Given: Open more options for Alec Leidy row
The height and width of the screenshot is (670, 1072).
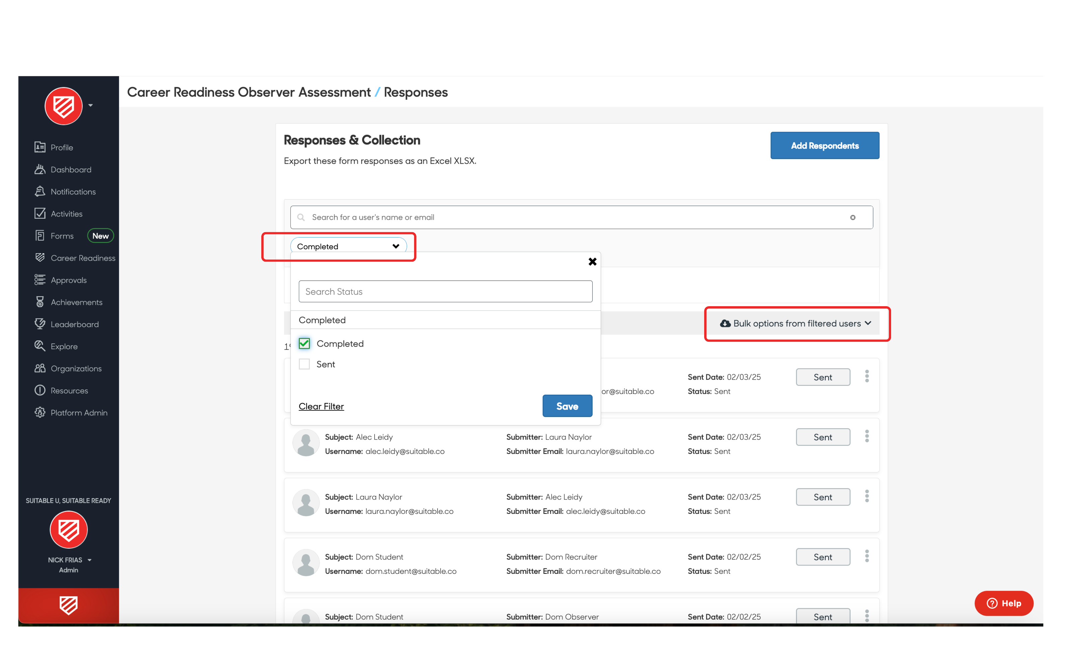Looking at the screenshot, I should coord(867,437).
